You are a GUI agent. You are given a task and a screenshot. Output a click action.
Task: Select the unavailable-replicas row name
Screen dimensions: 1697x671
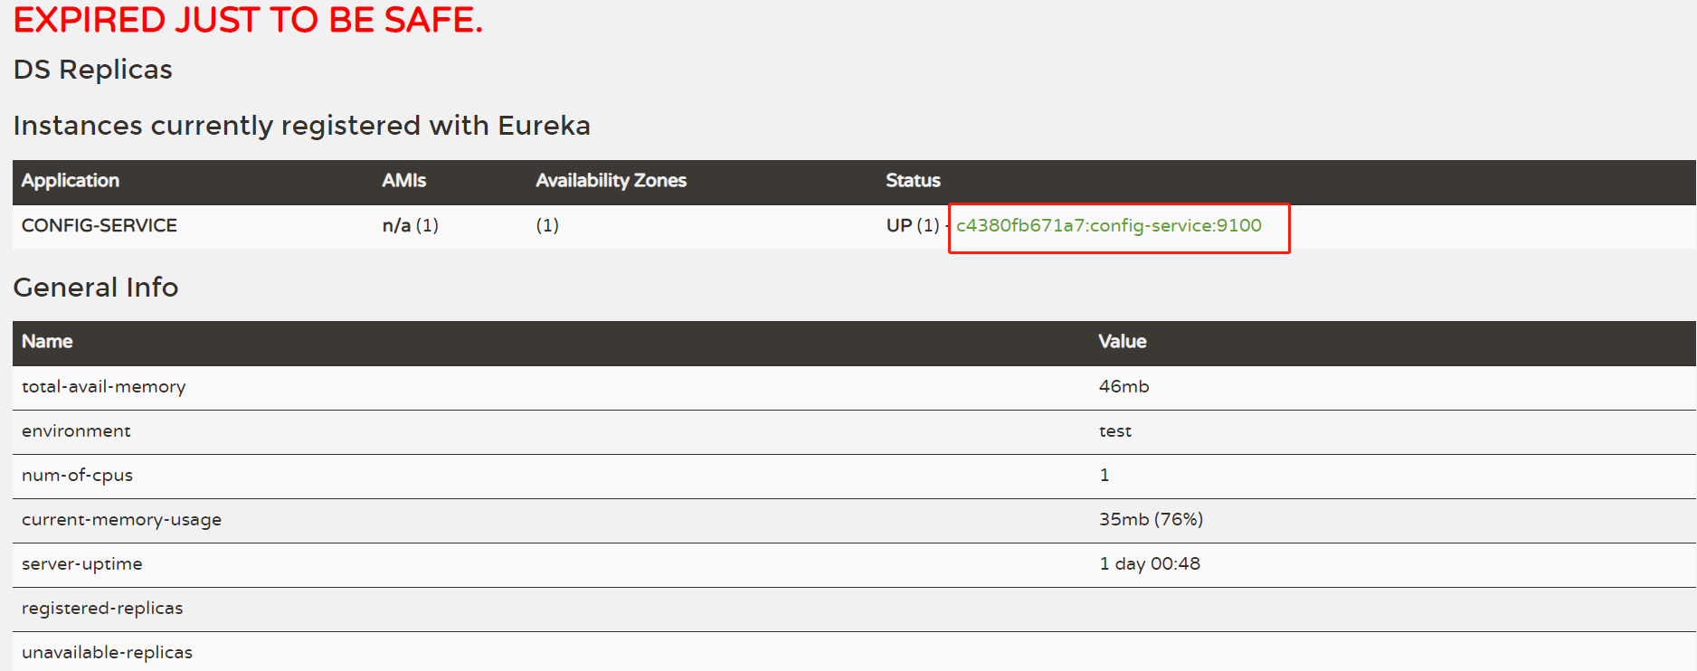coord(107,653)
